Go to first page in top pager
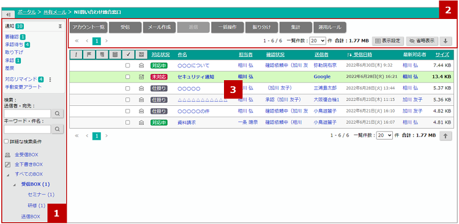The image size is (459, 224). (77, 41)
